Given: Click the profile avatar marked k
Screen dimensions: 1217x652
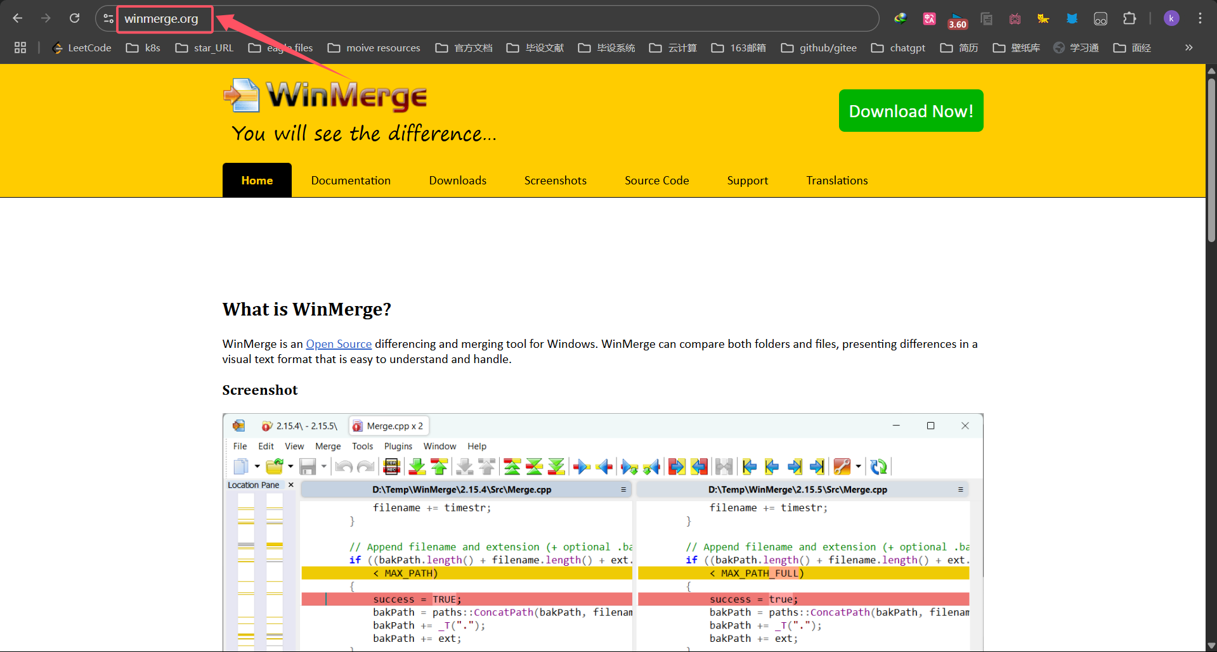Looking at the screenshot, I should (x=1171, y=18).
